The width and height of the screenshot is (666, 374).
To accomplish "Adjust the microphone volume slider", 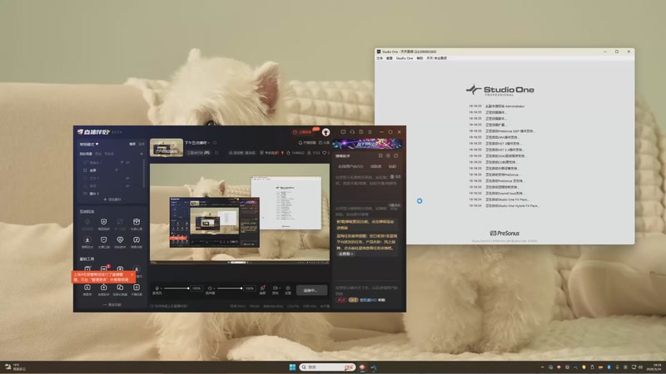I will [x=176, y=288].
